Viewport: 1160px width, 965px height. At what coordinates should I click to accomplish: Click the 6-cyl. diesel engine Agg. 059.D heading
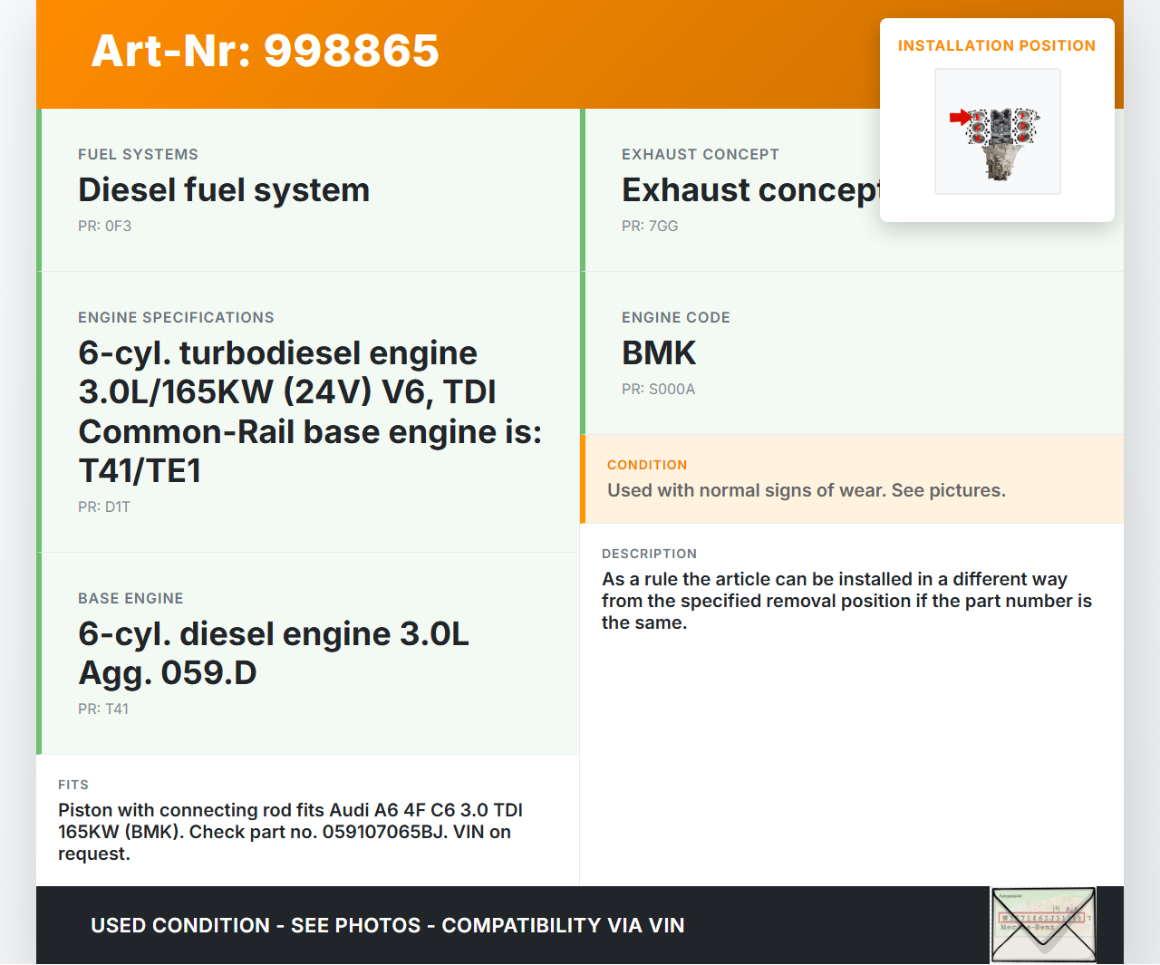point(273,653)
